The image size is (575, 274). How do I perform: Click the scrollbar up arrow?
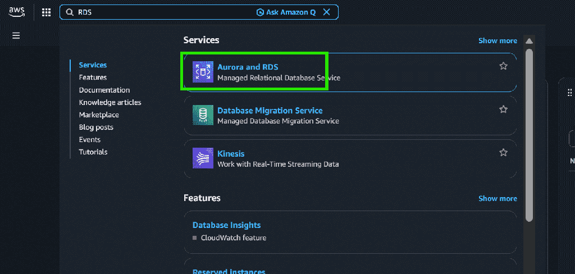coord(529,41)
